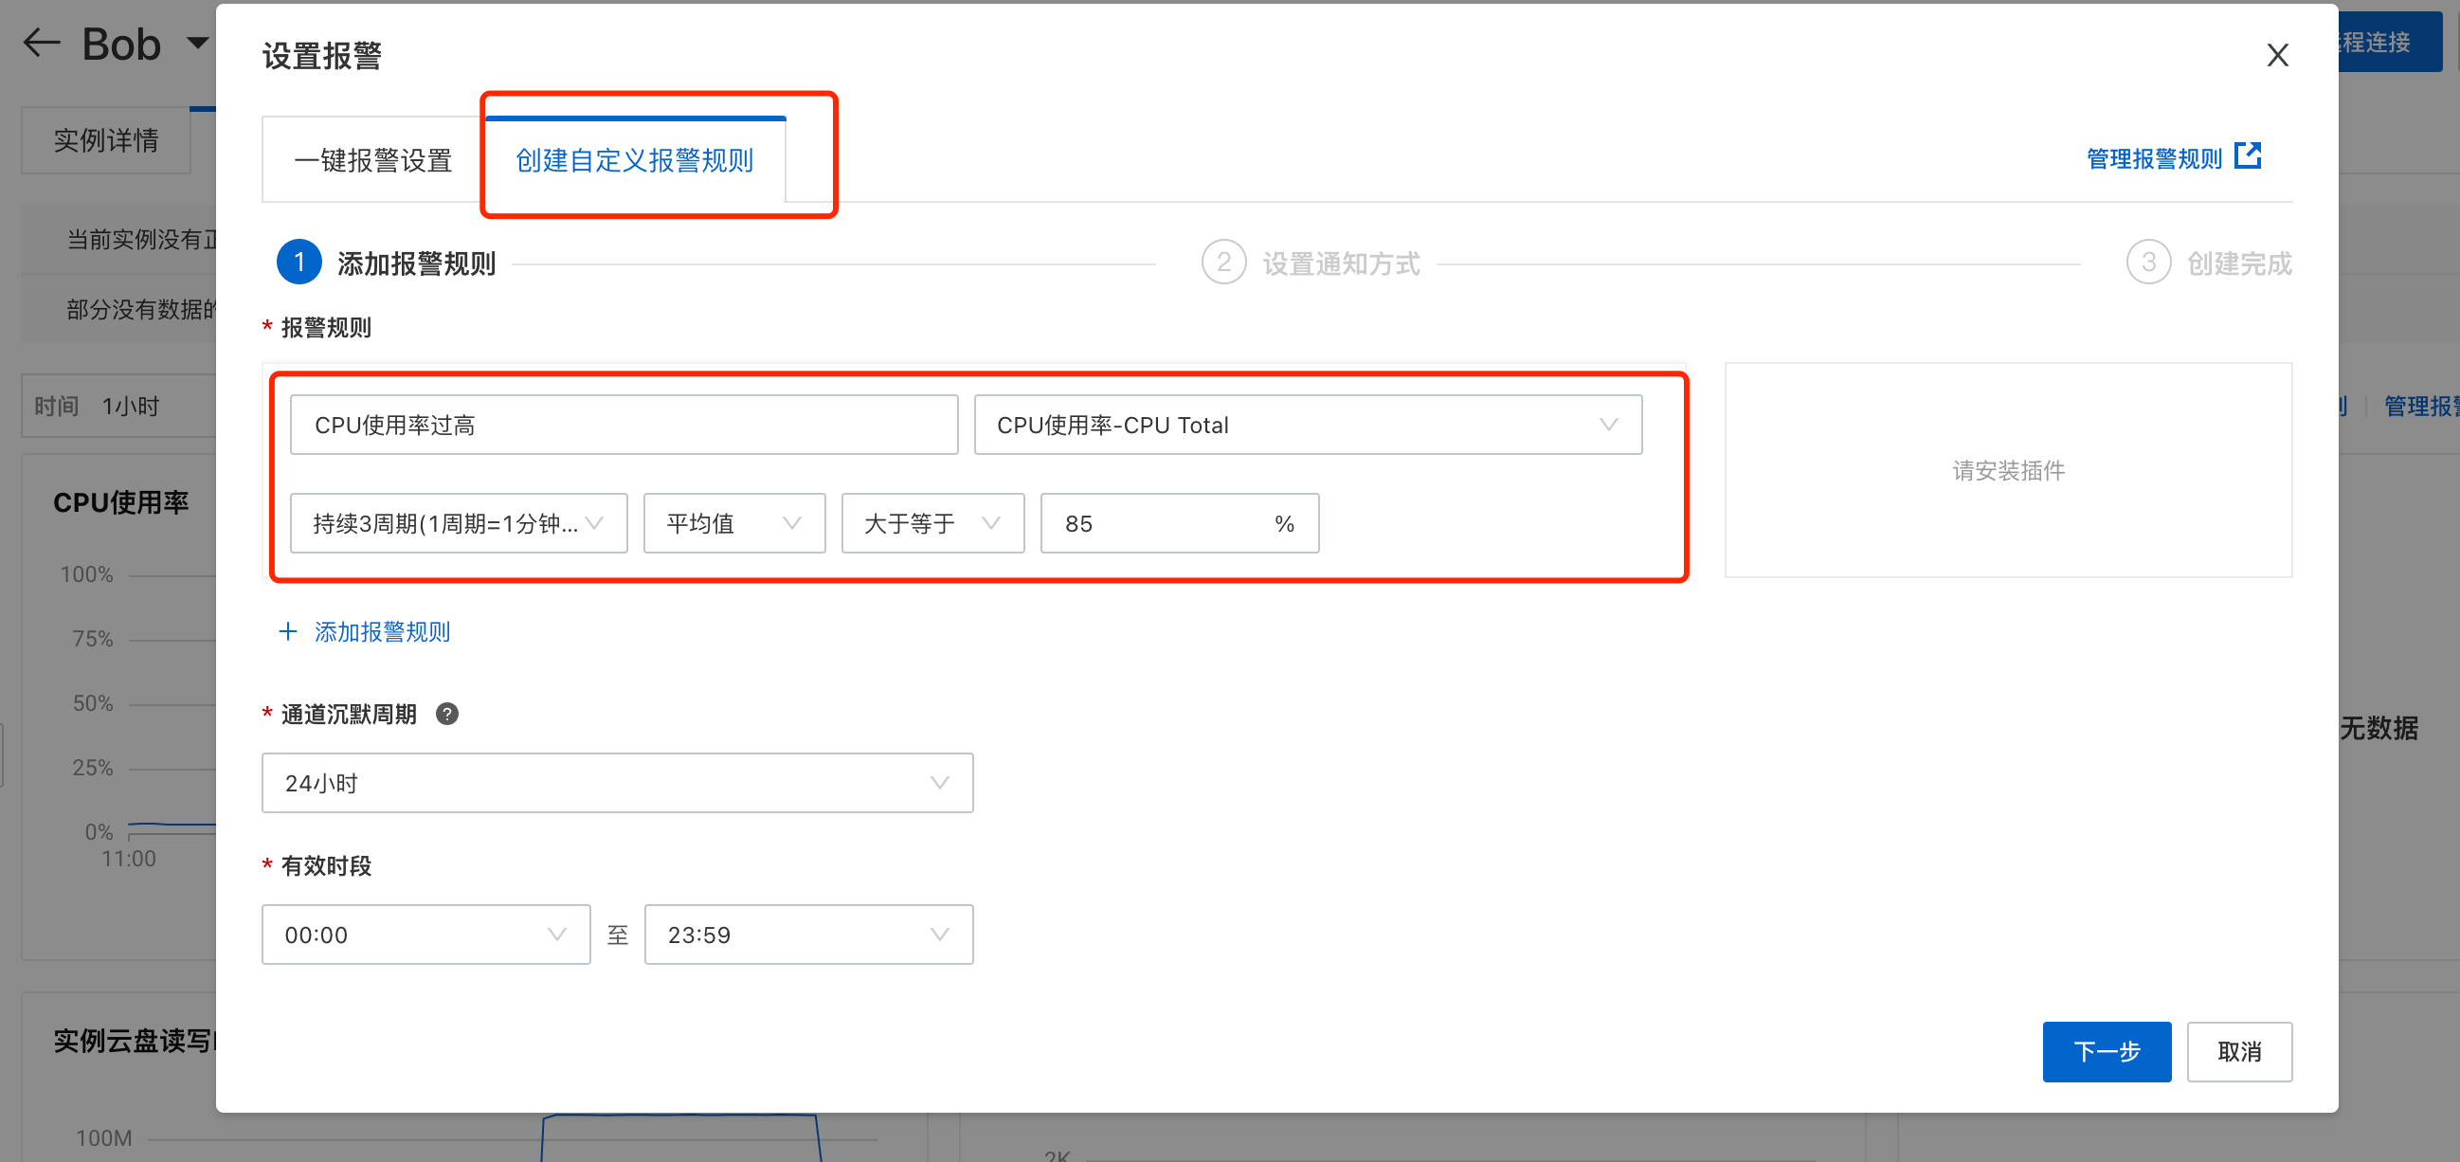
Task: Switch to 一键报警设置 tab
Action: click(372, 160)
